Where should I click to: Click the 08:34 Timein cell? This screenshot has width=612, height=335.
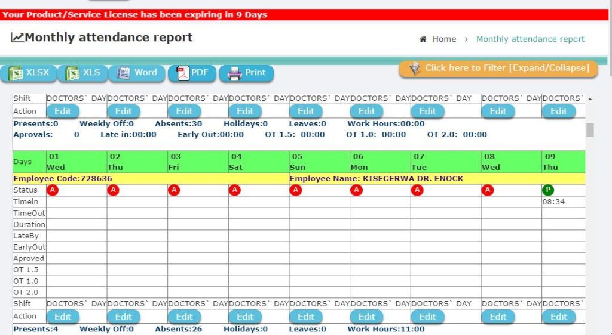(x=553, y=202)
